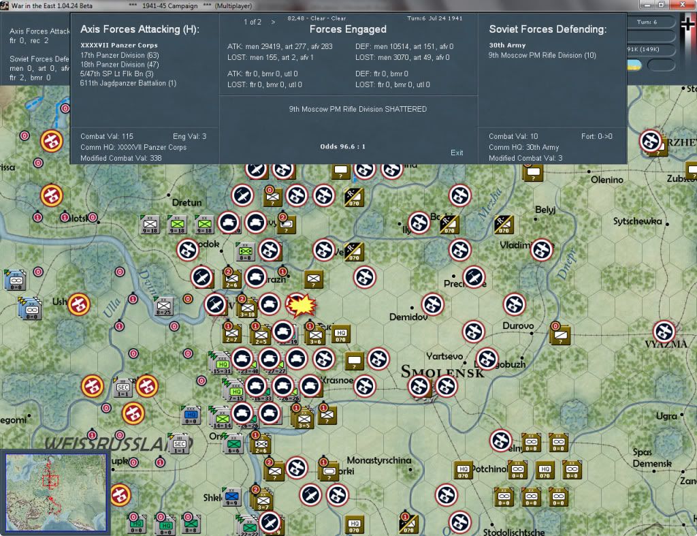The width and height of the screenshot is (697, 536).
Task: Select the Soviet infantry counter 2=5
Action: (x=261, y=334)
